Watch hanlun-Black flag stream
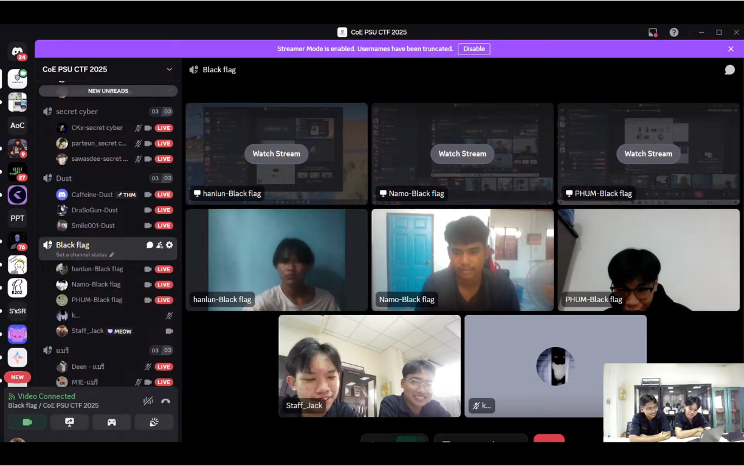 [x=277, y=154]
